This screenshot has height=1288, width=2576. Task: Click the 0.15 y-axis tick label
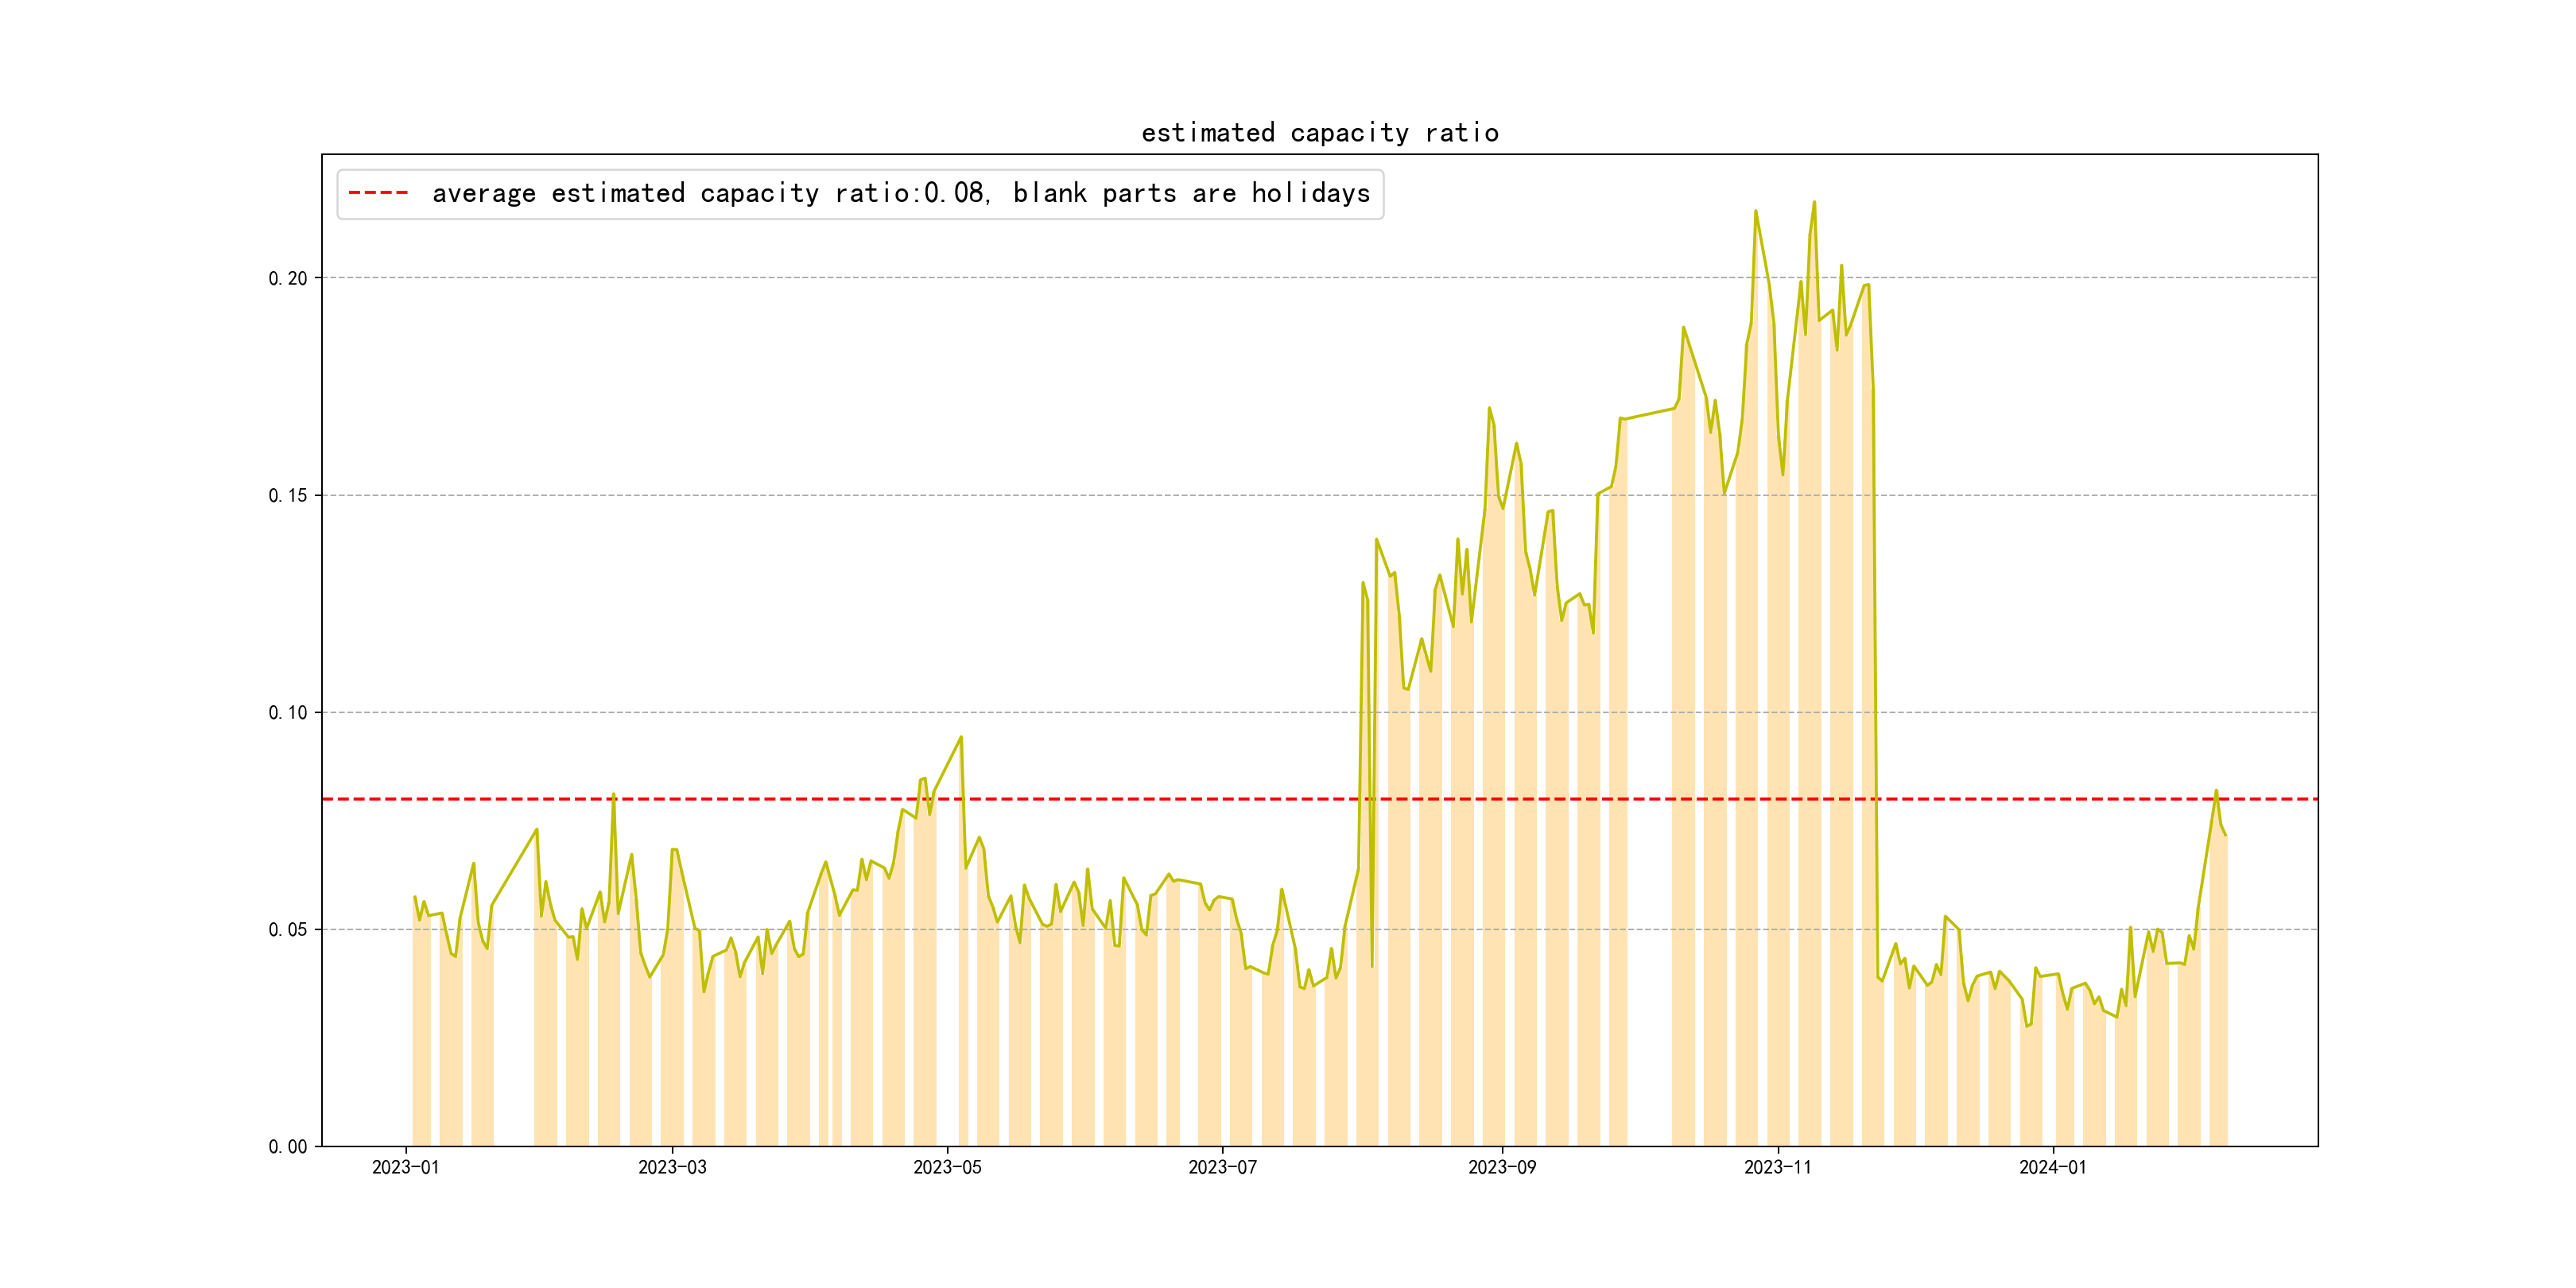[x=287, y=496]
